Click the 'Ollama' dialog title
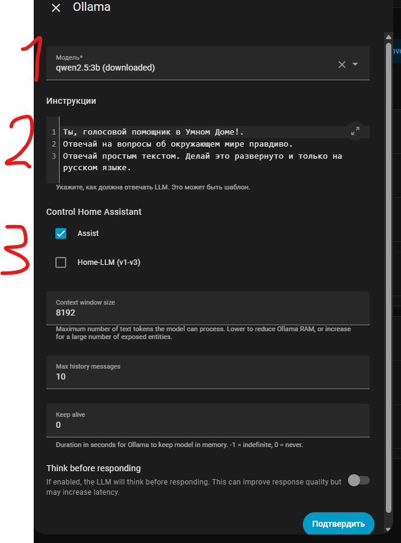This screenshot has height=543, width=401. point(92,7)
